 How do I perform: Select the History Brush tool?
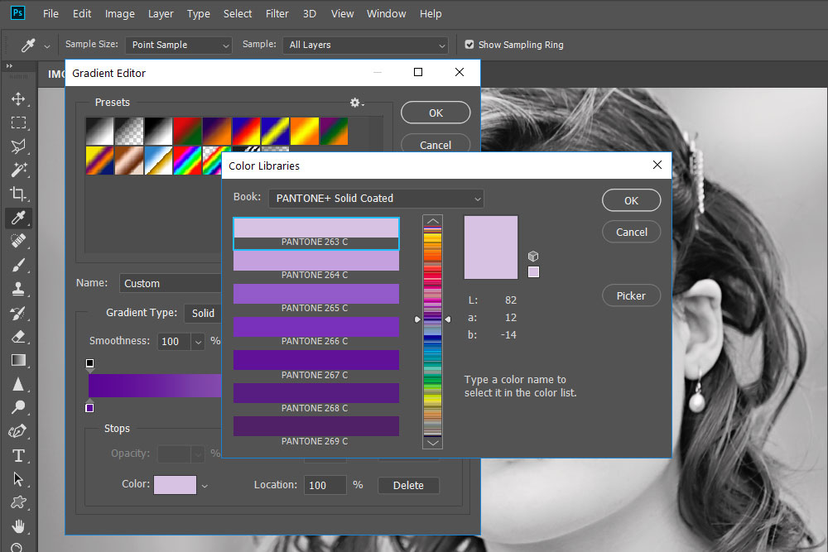click(x=18, y=313)
